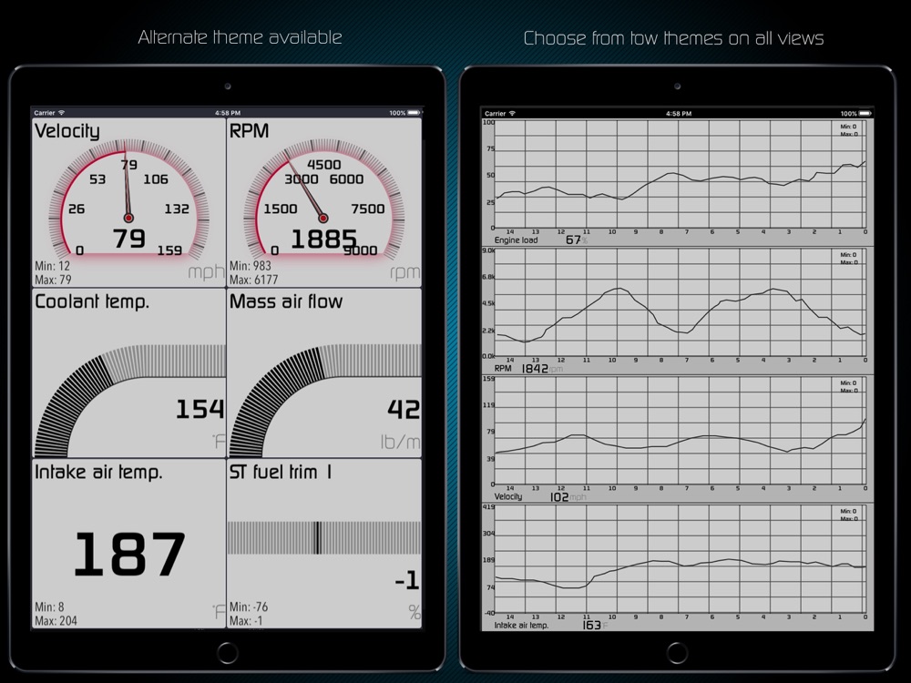This screenshot has height=683, width=911.
Task: Tap the left iPad home button
Action: [x=227, y=653]
